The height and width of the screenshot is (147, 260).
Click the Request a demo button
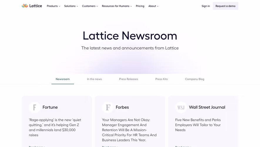pos(225,6)
